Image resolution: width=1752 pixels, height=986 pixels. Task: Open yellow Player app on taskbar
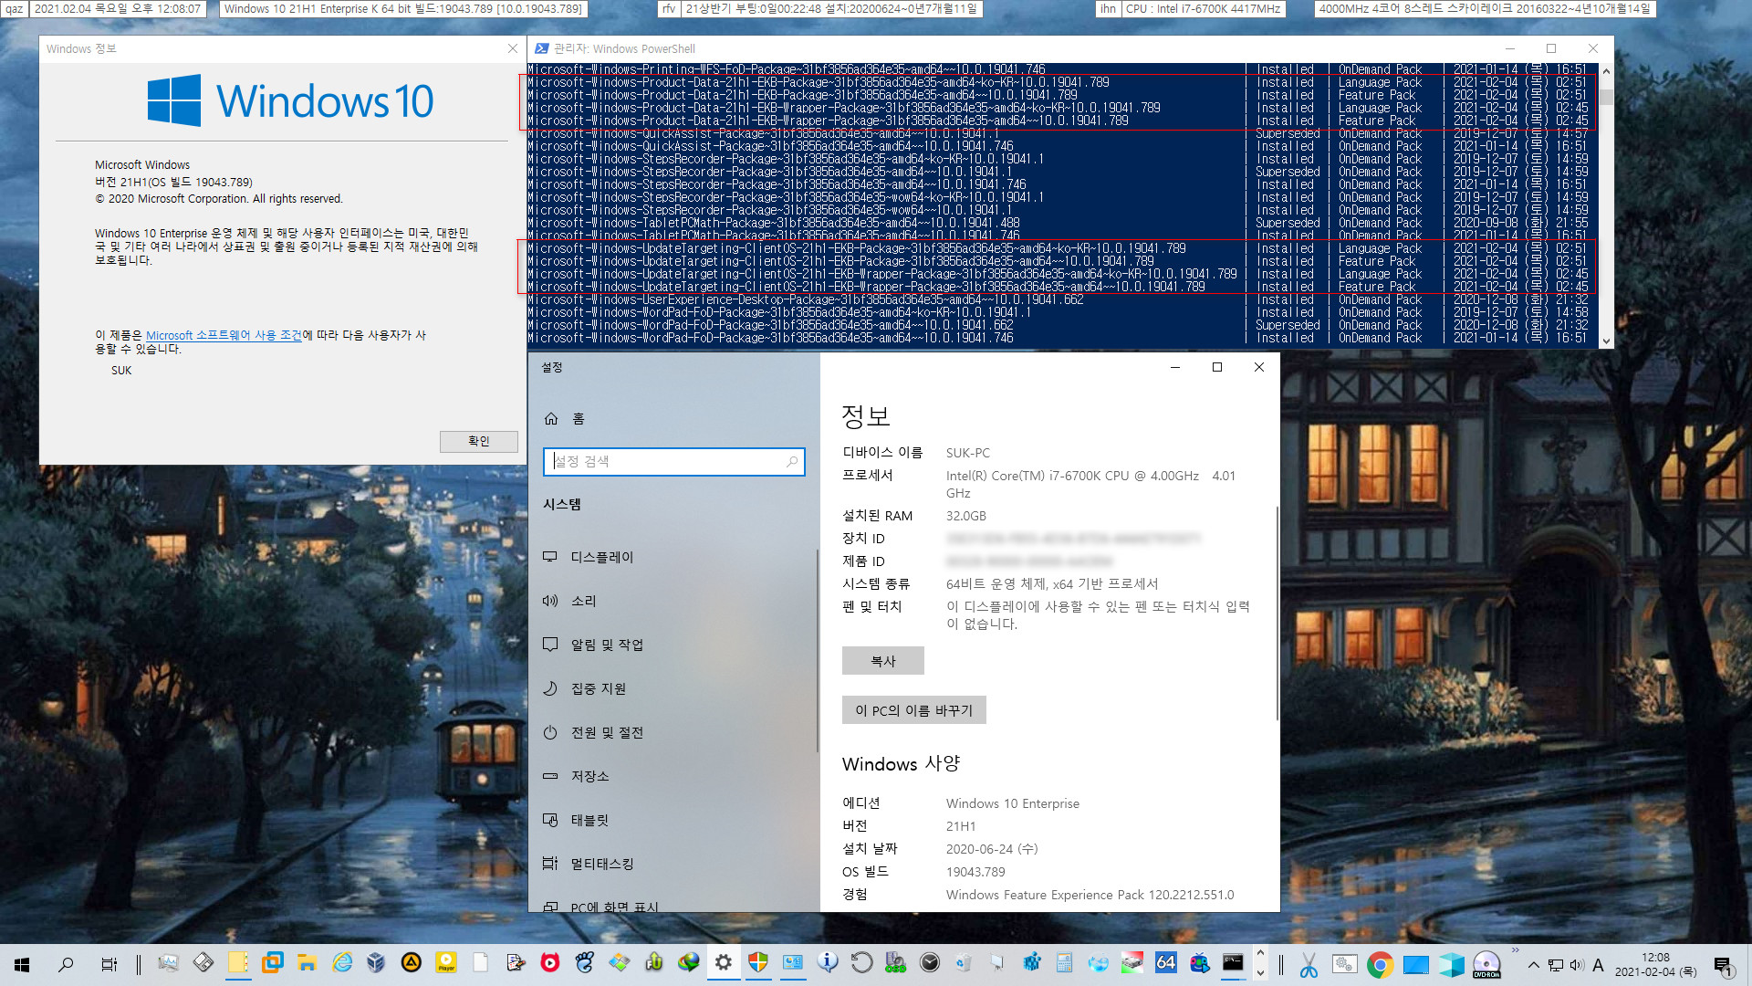tap(445, 963)
